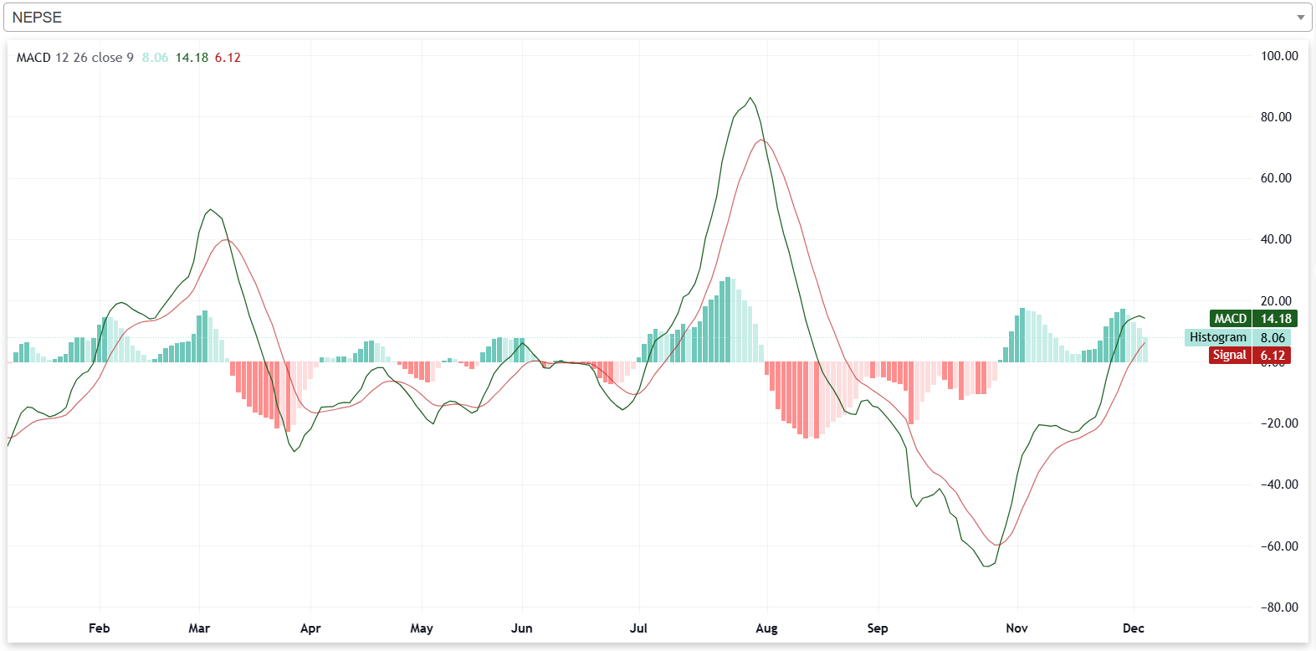Click the Jul label on the time axis

tap(638, 628)
